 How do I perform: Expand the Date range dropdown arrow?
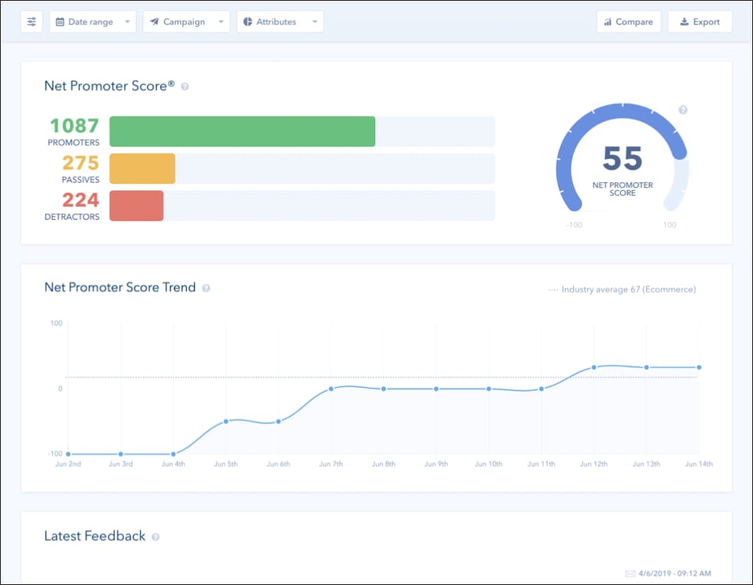tap(128, 22)
